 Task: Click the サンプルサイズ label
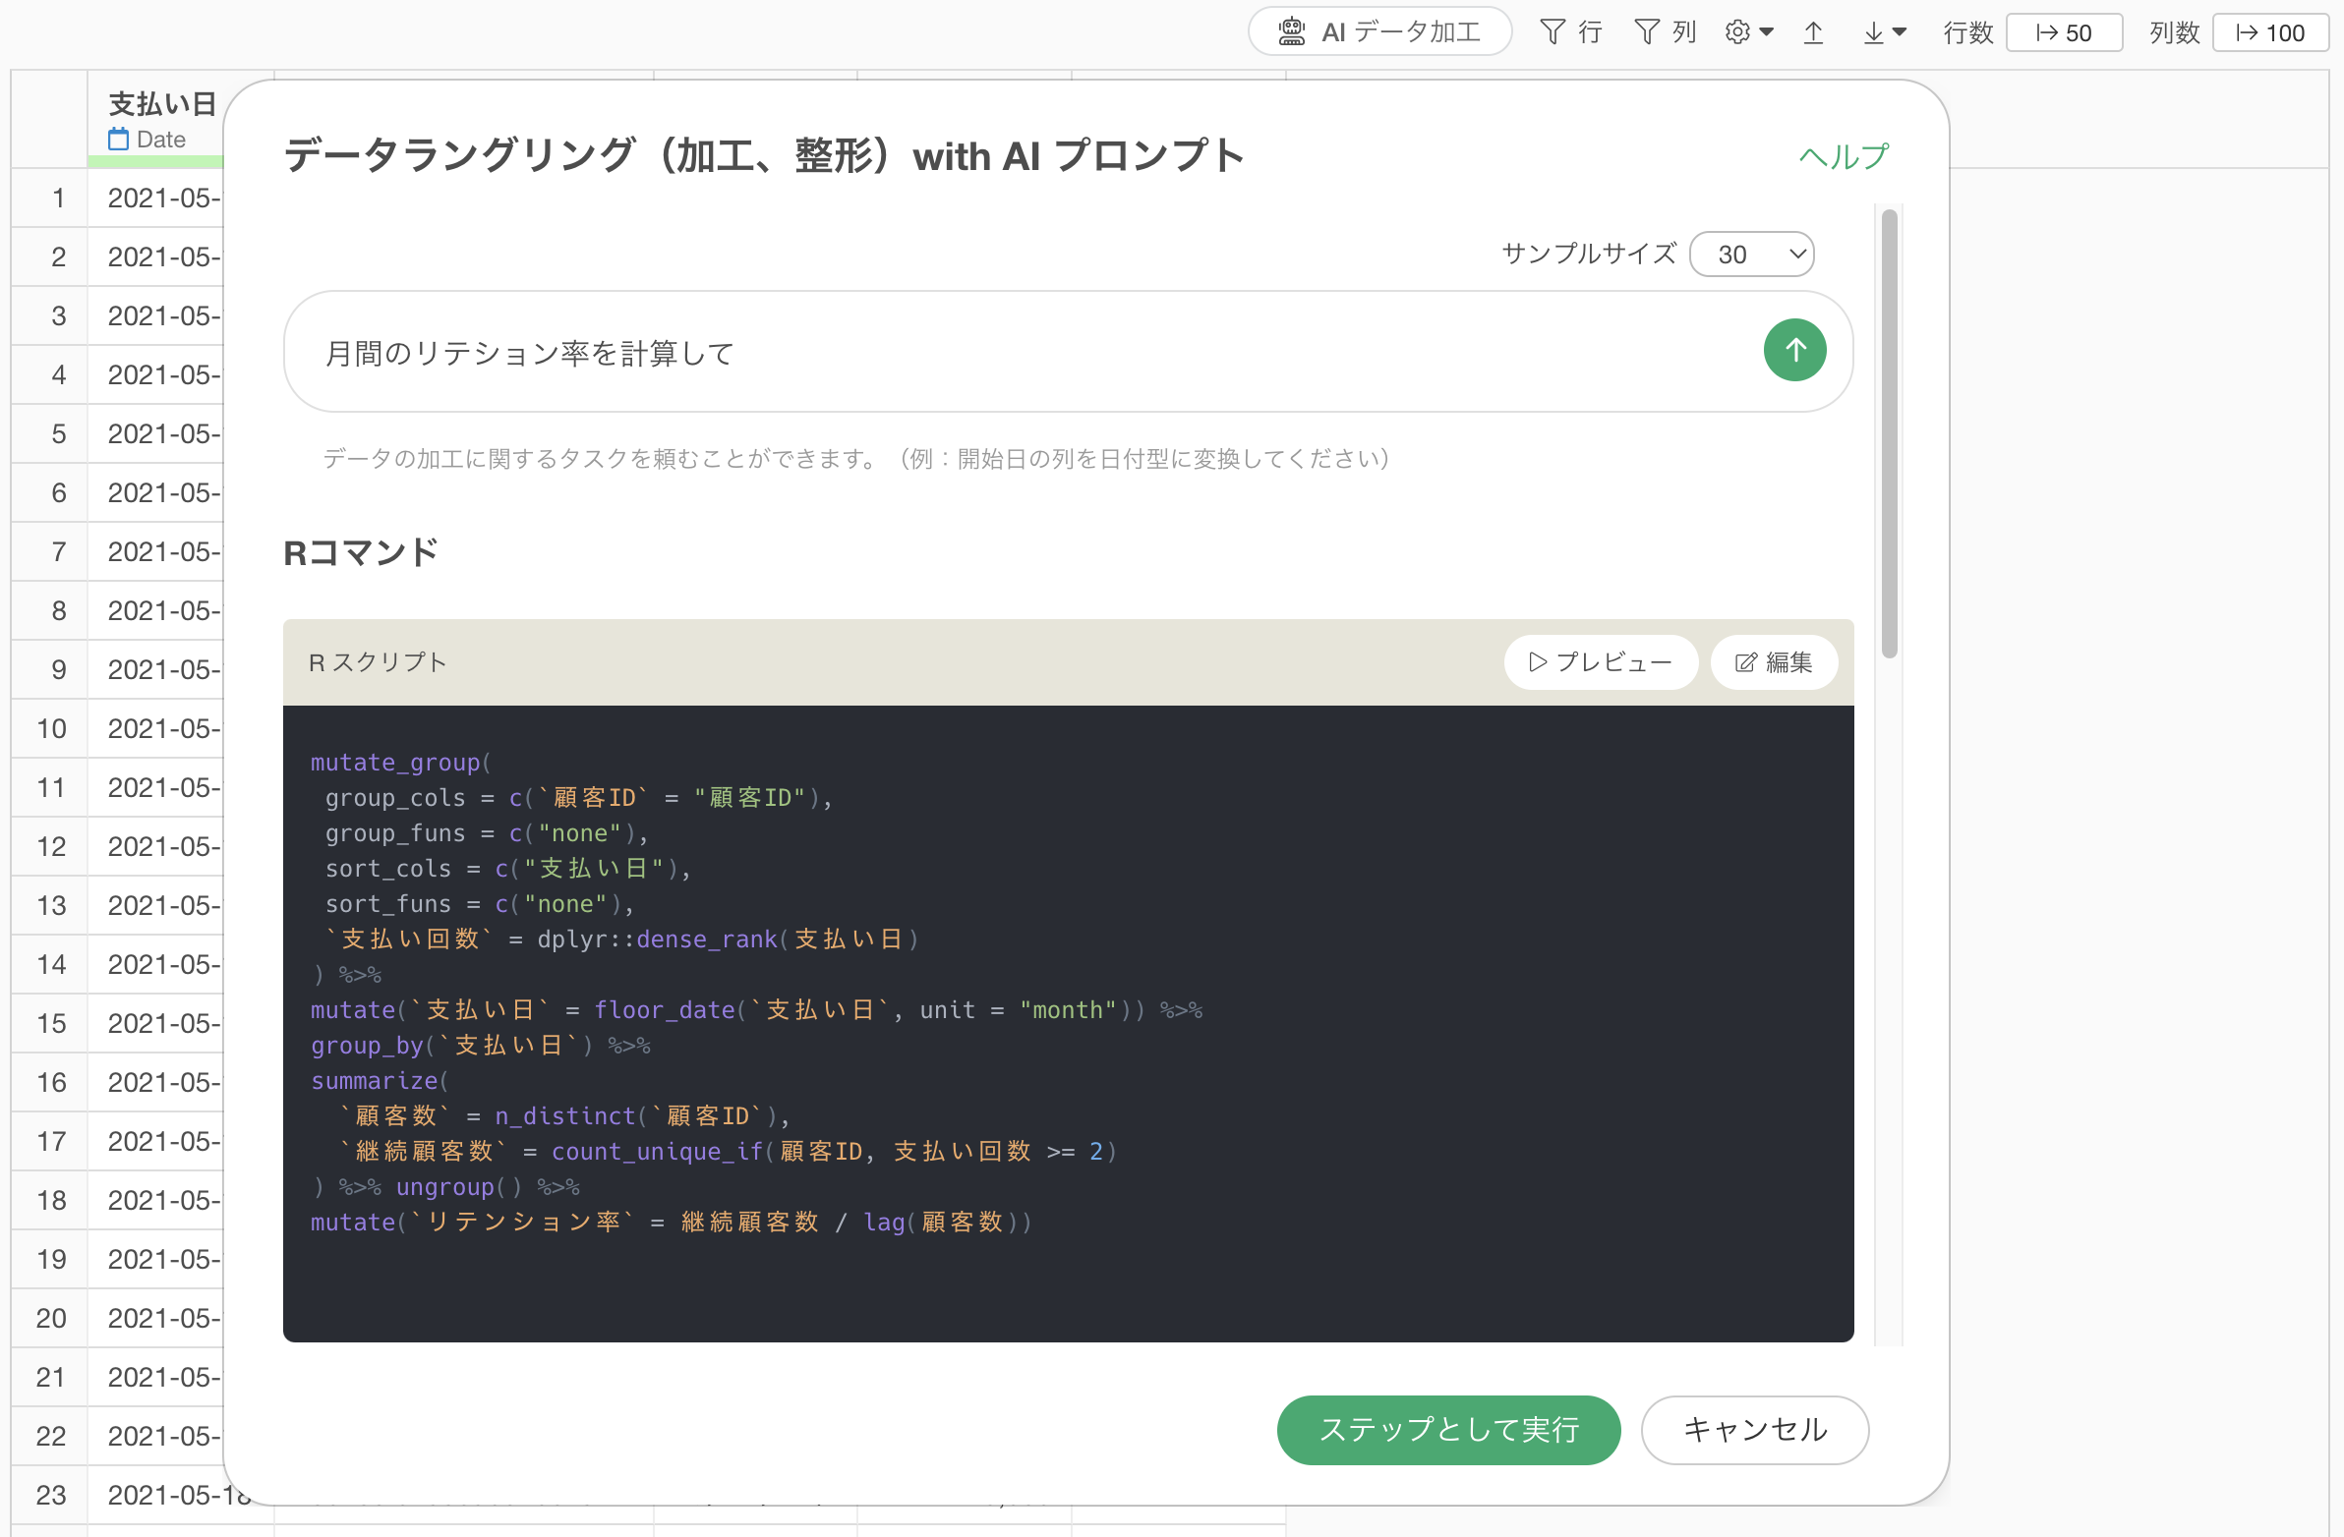pyautogui.click(x=1589, y=253)
